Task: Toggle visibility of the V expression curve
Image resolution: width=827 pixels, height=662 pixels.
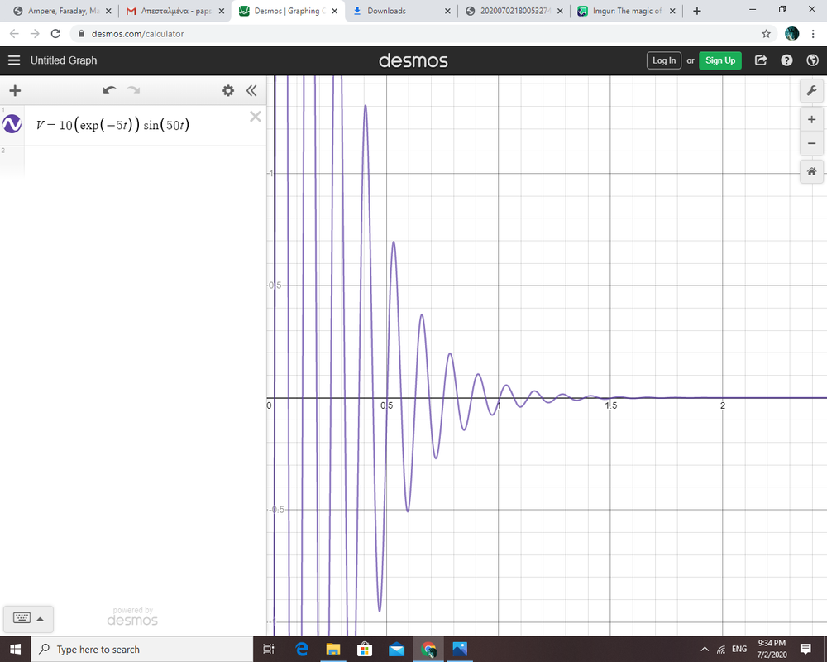Action: [12, 124]
